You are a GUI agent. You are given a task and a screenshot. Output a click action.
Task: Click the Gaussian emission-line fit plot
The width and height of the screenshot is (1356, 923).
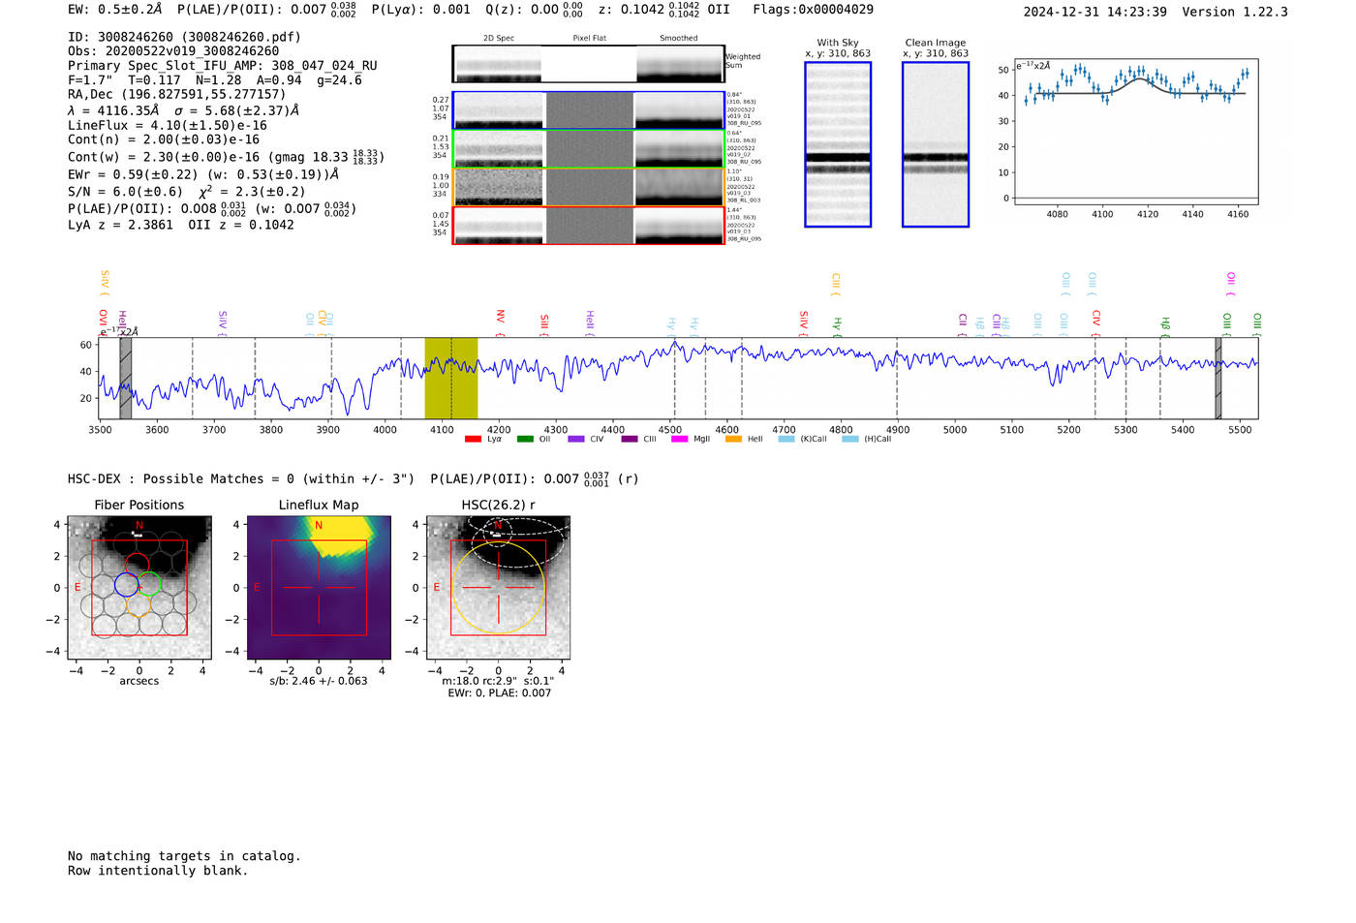(x=1135, y=132)
